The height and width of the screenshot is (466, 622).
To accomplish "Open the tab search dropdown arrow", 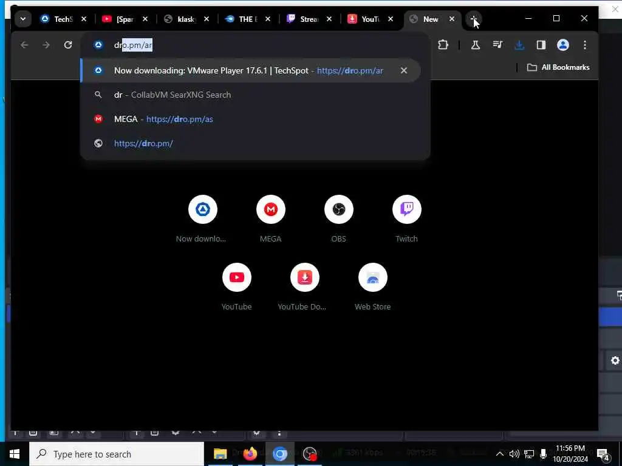I will coord(23,19).
